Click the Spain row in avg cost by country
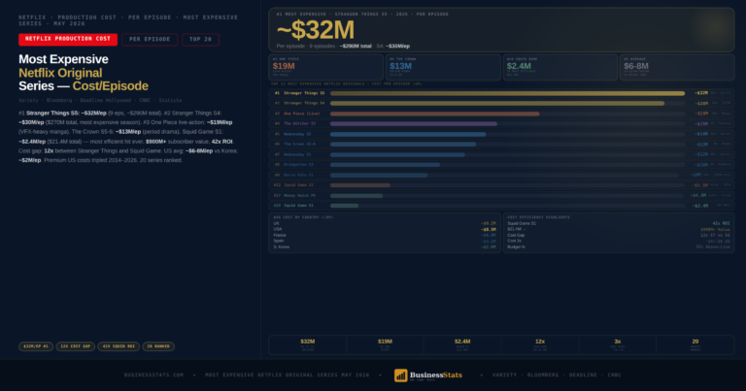Image resolution: width=746 pixels, height=391 pixels. [x=385, y=241]
